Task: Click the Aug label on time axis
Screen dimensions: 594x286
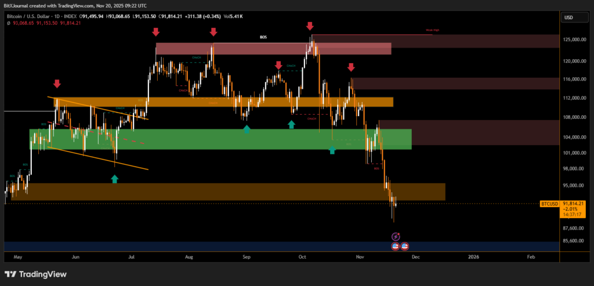Action: pyautogui.click(x=189, y=256)
